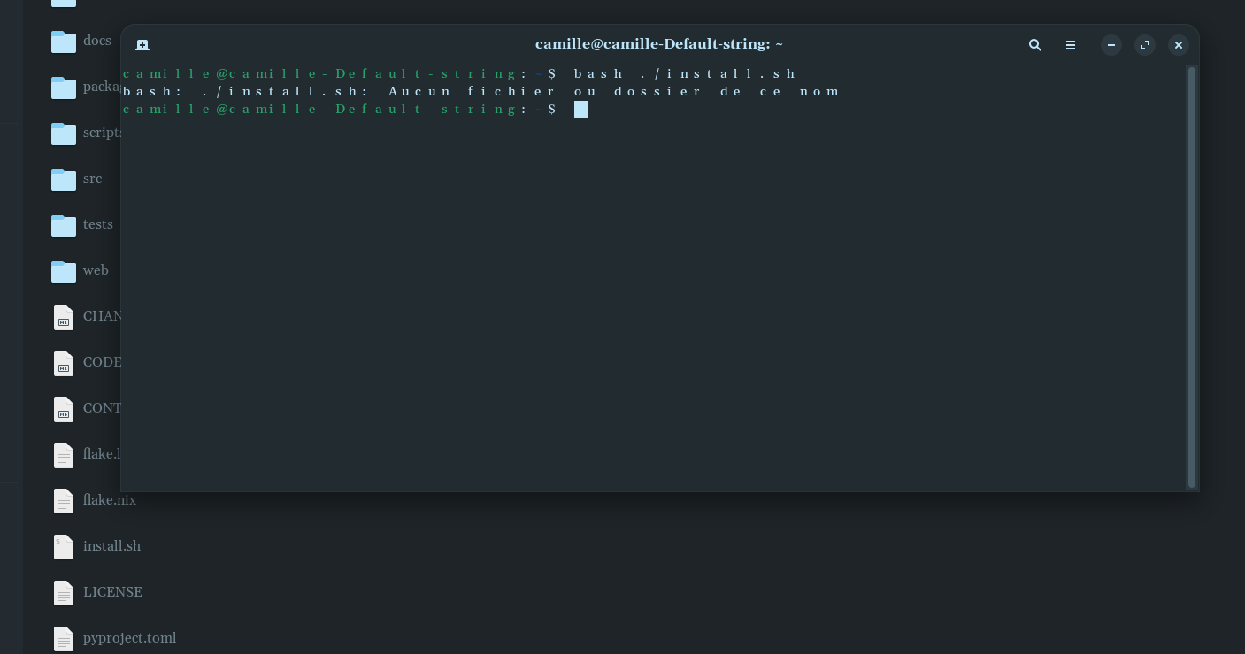Click the terminal window title text
The height and width of the screenshot is (654, 1245).
(x=659, y=44)
